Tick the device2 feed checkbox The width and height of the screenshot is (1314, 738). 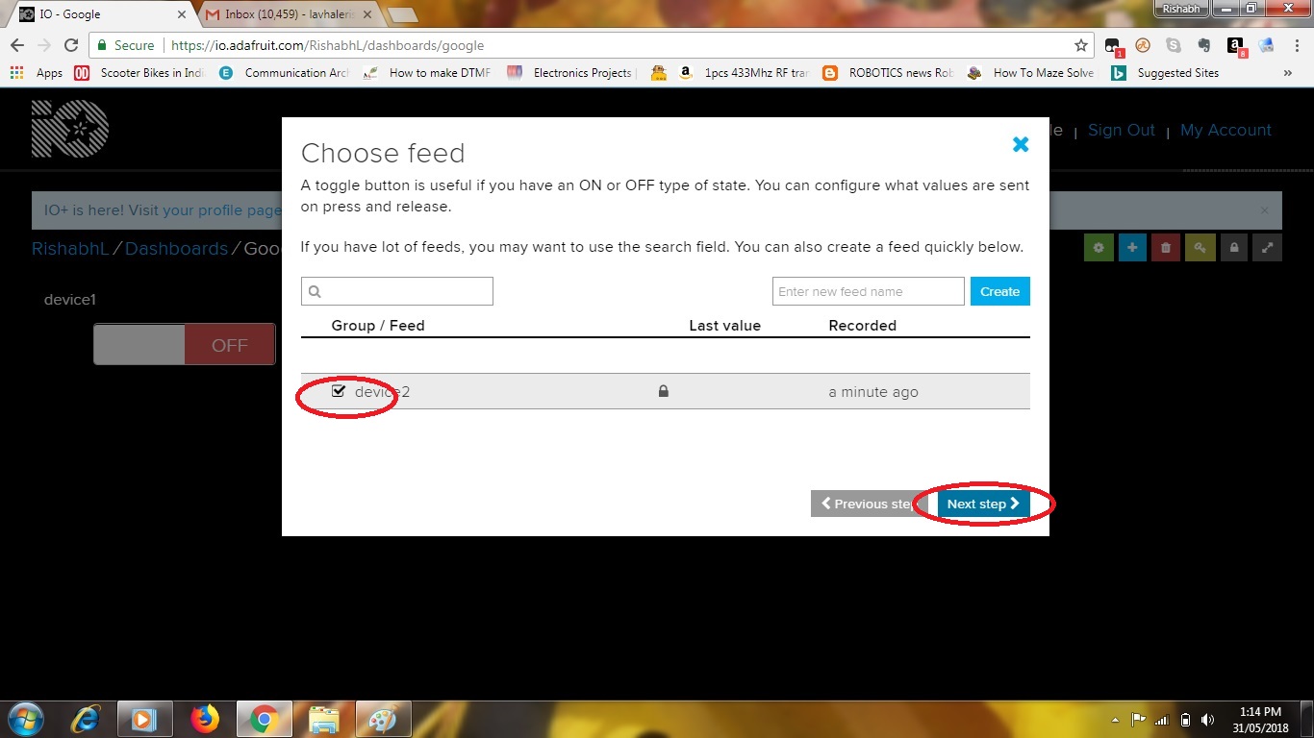click(339, 391)
